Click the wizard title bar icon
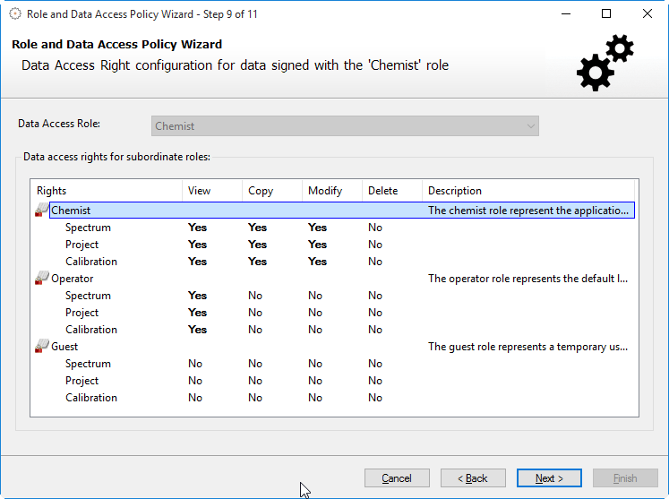This screenshot has width=669, height=499. coord(14,13)
